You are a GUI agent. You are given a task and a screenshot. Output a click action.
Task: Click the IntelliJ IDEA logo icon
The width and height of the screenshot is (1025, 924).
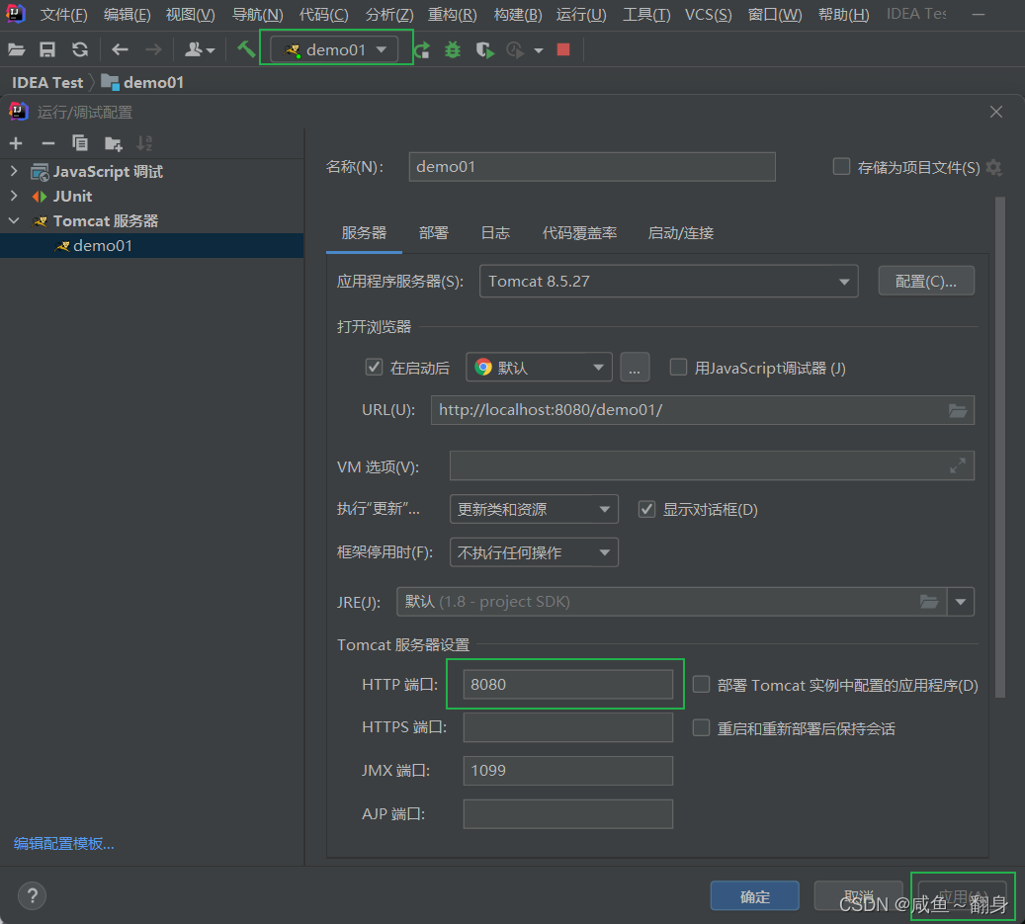pos(16,13)
